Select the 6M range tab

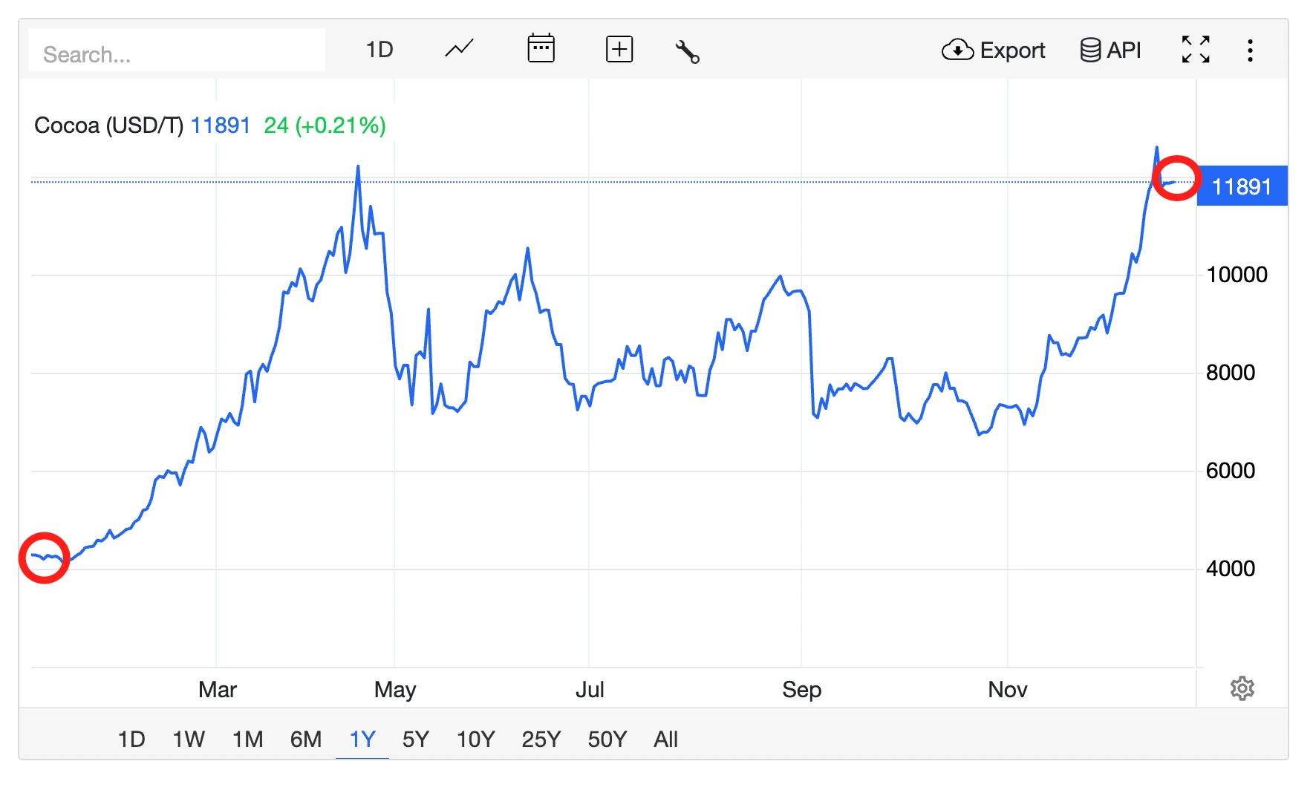(x=305, y=740)
